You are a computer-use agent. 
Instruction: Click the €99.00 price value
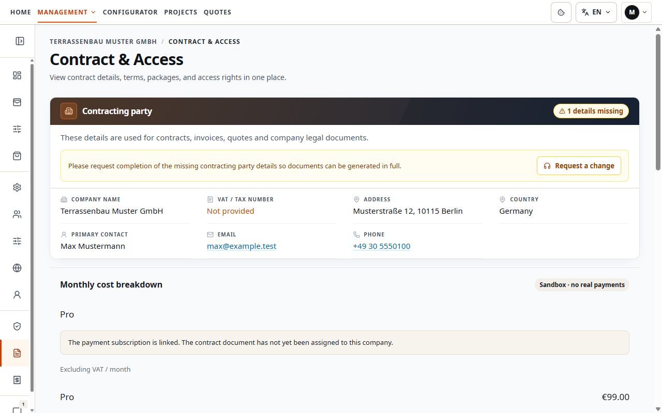(x=615, y=397)
